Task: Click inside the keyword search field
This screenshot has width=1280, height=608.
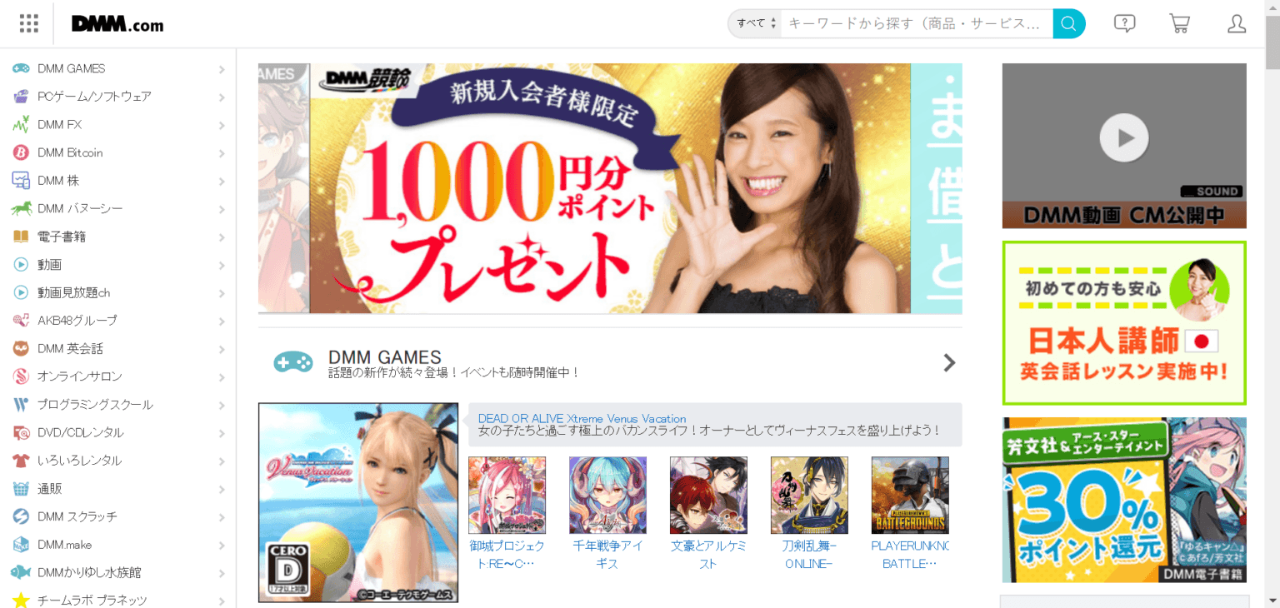Action: pyautogui.click(x=917, y=23)
